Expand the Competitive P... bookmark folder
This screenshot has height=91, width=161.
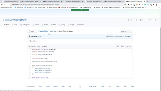(115, 7)
